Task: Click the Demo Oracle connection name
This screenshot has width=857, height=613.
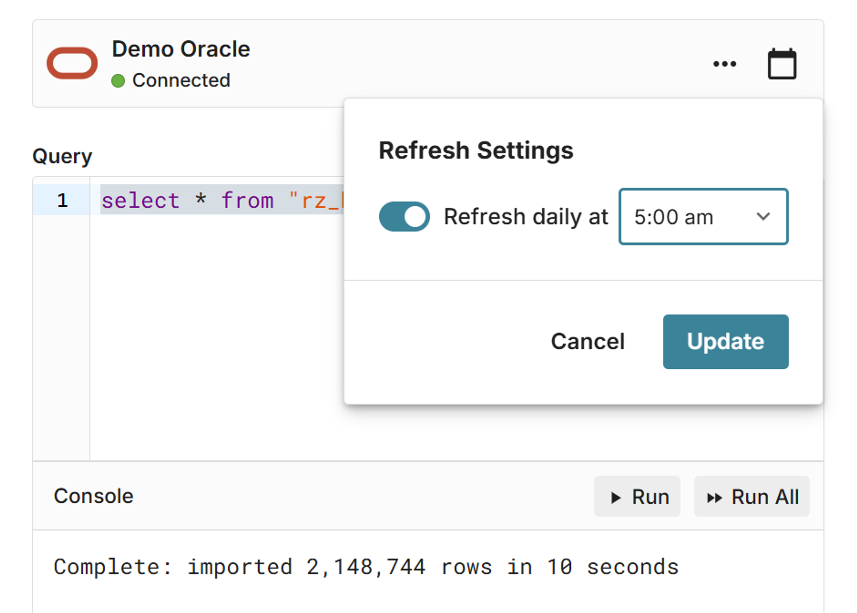Action: [181, 49]
